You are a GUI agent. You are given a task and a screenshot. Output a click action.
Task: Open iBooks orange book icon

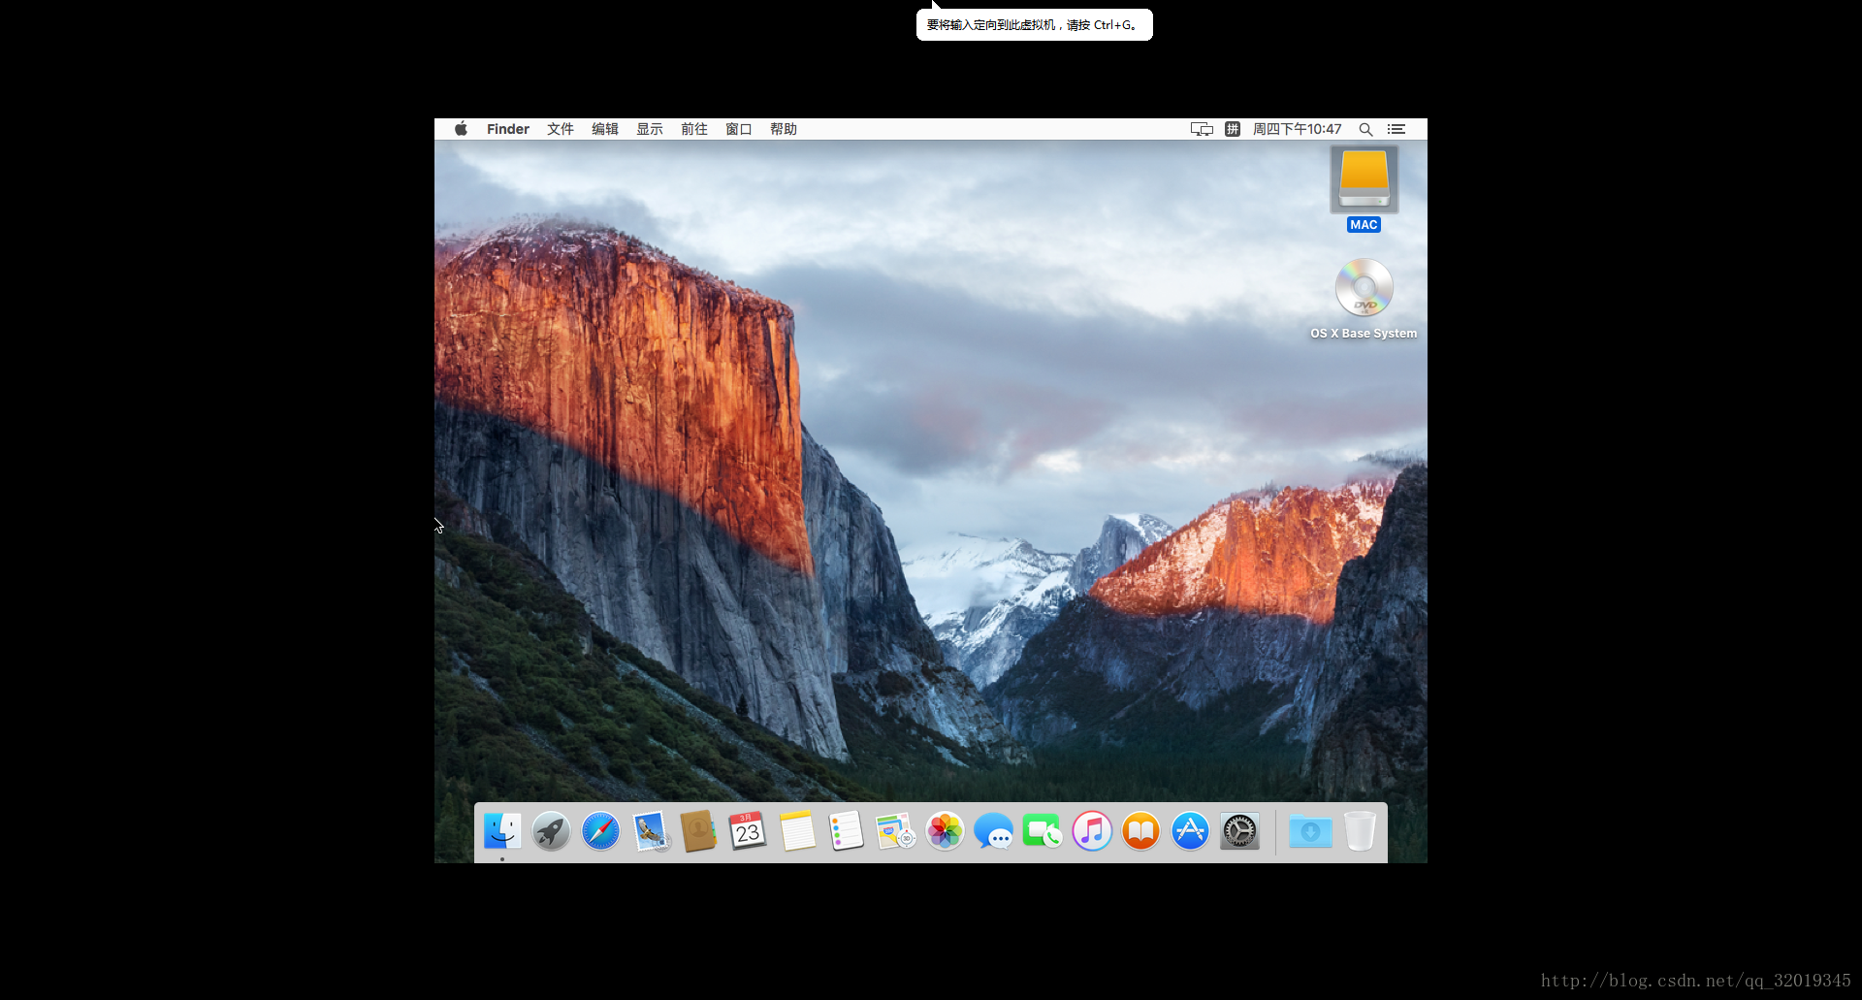(x=1140, y=831)
